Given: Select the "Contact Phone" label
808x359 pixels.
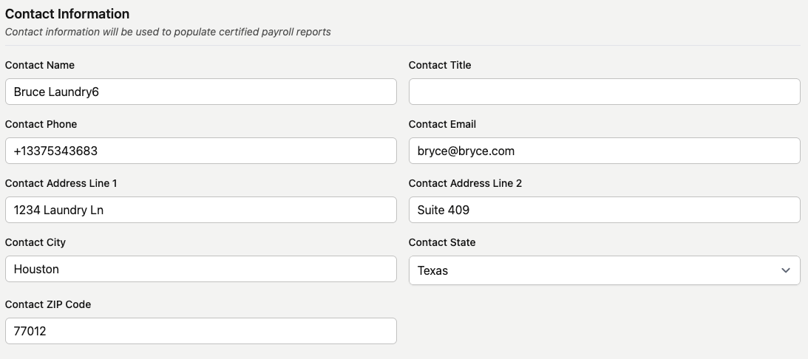Looking at the screenshot, I should 41,124.
